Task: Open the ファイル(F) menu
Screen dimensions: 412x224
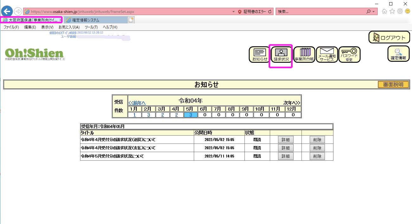Action: (11, 27)
